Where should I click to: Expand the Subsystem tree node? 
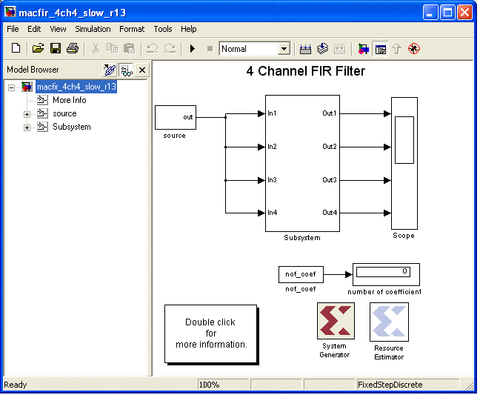27,127
